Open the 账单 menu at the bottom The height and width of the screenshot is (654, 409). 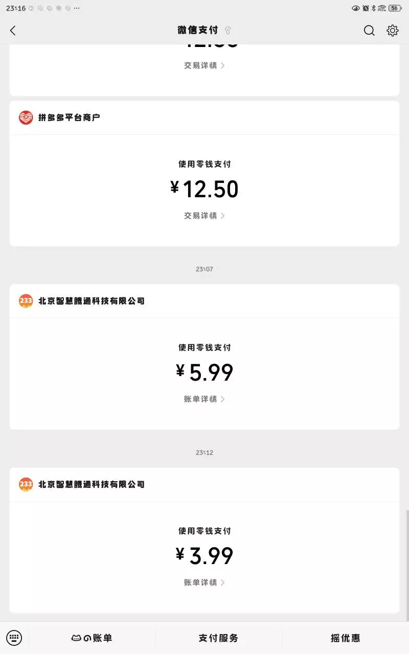tap(92, 638)
